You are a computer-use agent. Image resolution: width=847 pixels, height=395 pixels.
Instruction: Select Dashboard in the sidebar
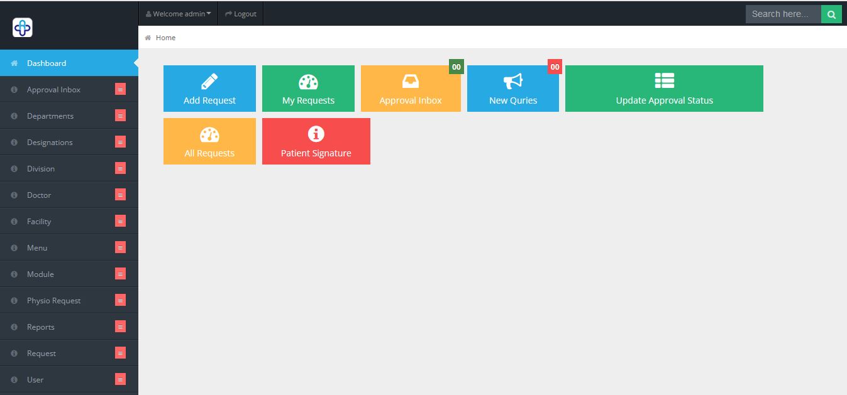[47, 63]
